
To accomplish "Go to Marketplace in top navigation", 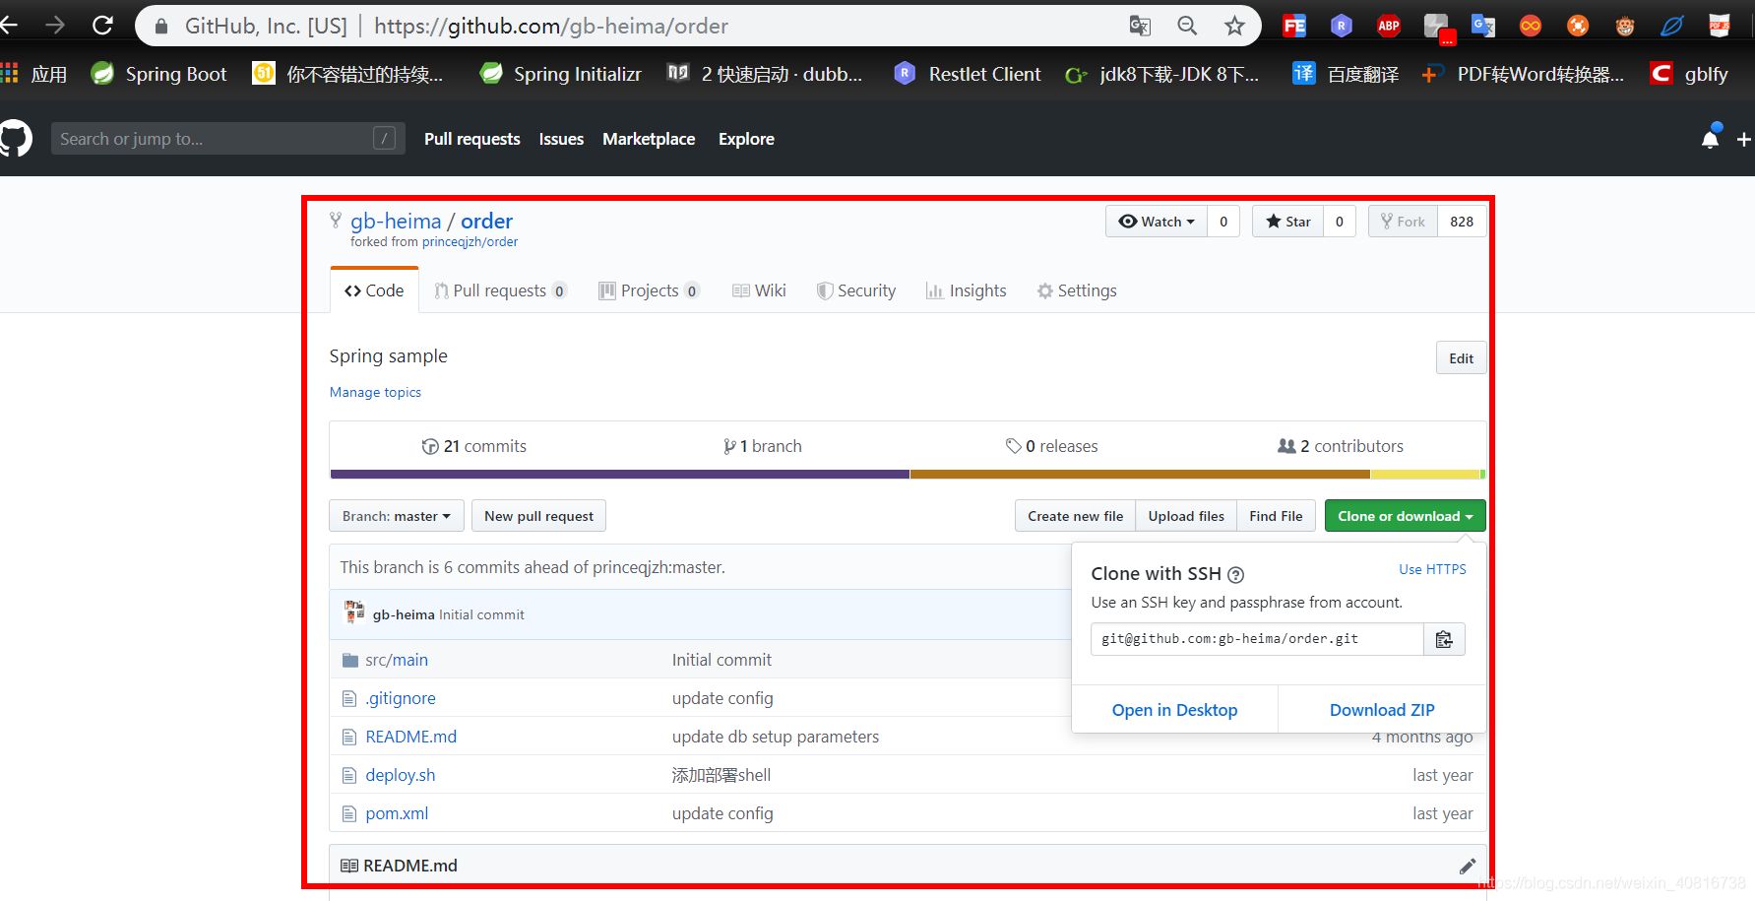I will (649, 139).
